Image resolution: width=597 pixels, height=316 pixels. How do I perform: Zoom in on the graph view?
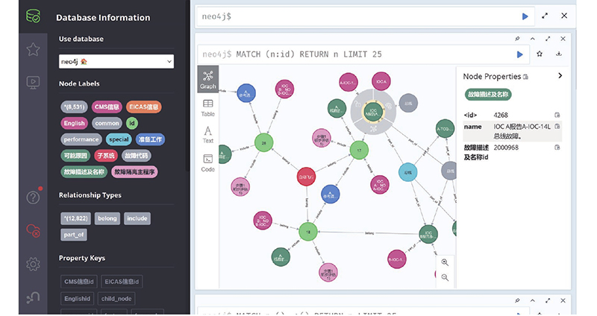click(445, 262)
